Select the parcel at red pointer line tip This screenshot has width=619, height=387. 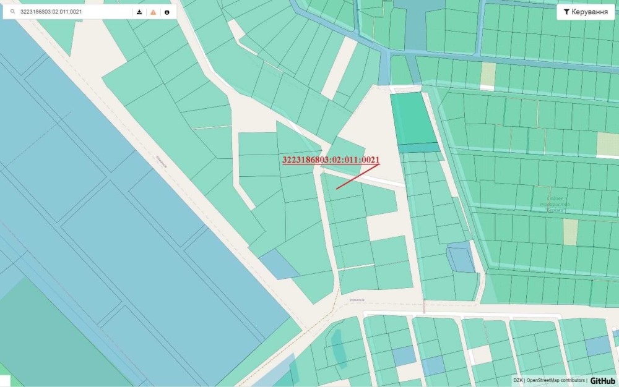(342, 192)
